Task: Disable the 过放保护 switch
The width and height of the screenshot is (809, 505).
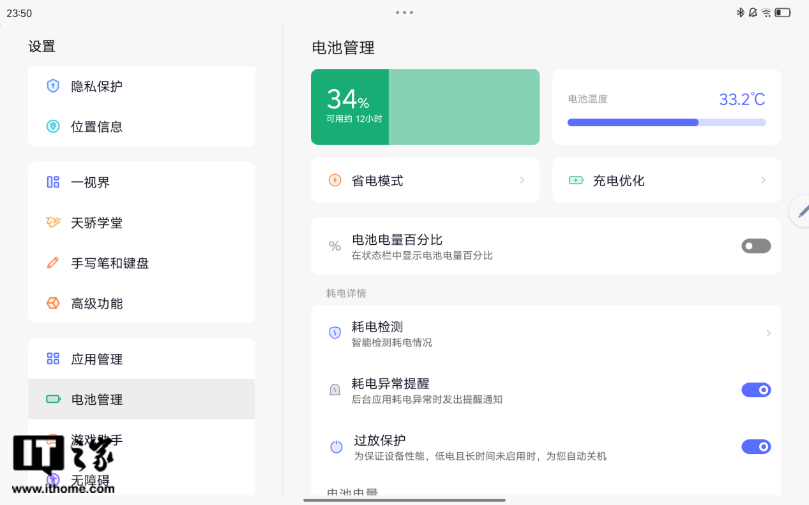Action: click(x=756, y=447)
